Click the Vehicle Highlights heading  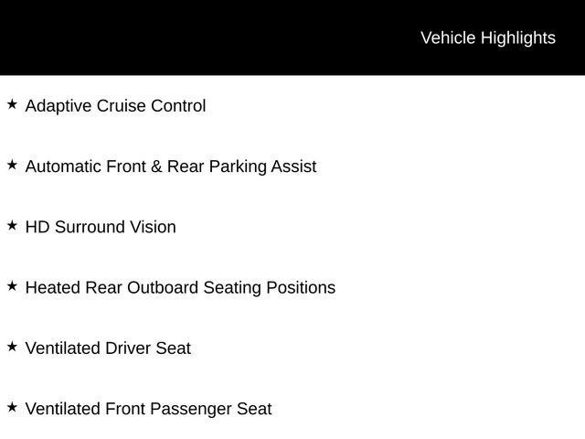click(x=487, y=37)
